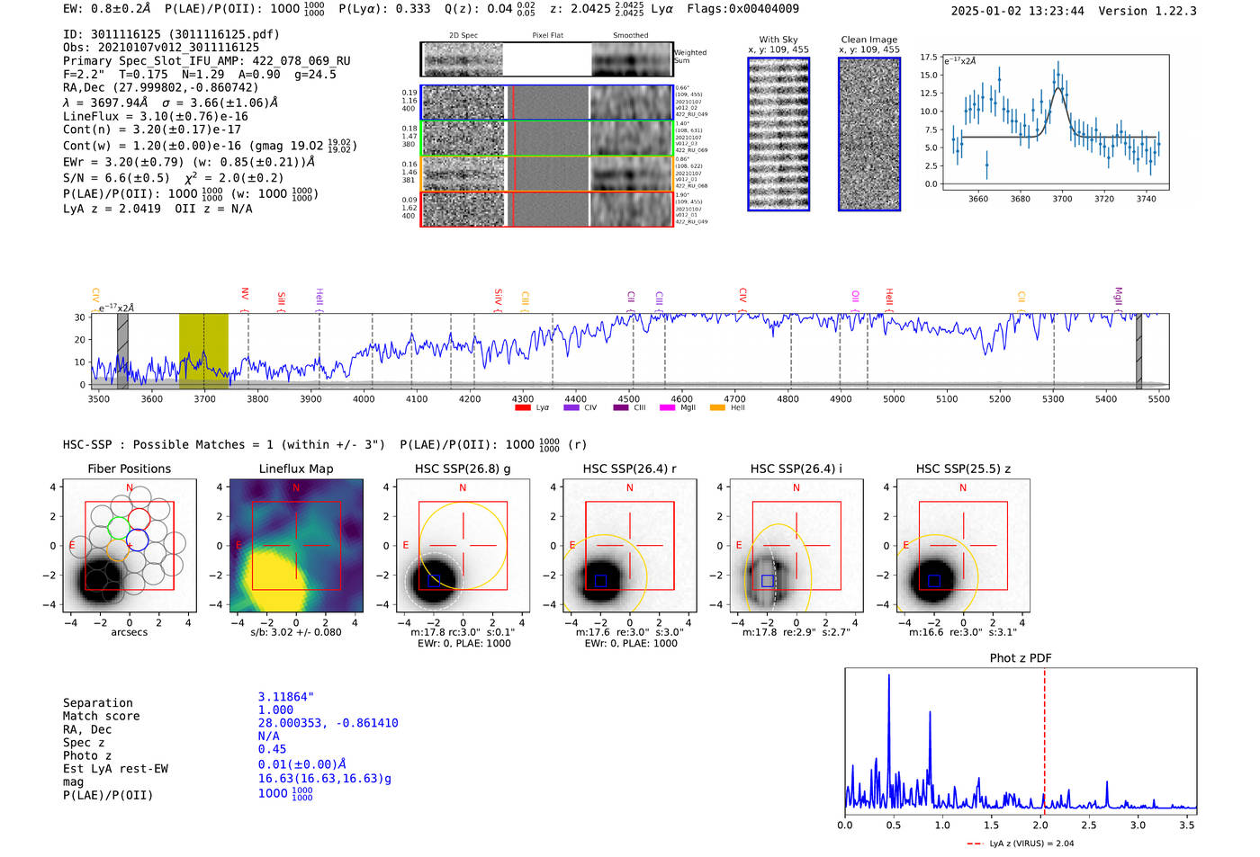Select the orange-bordered 2D spectrum row
This screenshot has height=857, width=1260.
pos(546,174)
